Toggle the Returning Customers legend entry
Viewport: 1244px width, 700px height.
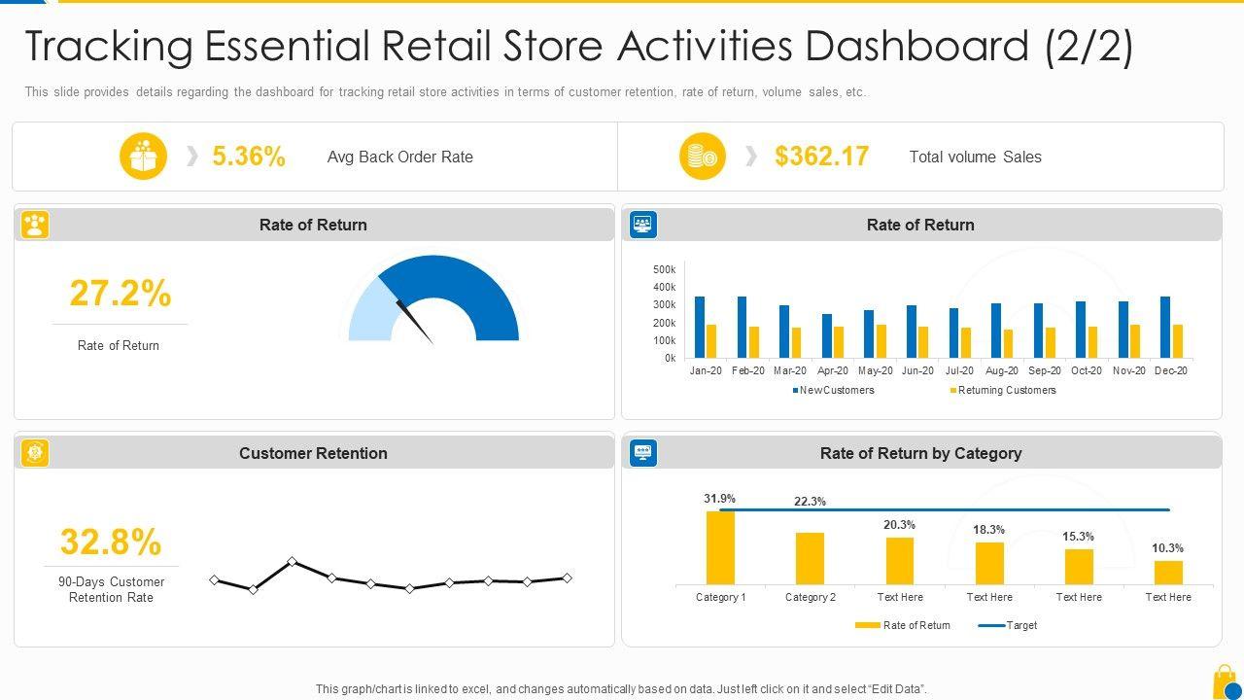pos(1002,390)
